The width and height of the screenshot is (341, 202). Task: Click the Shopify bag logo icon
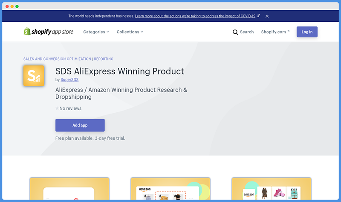point(27,31)
